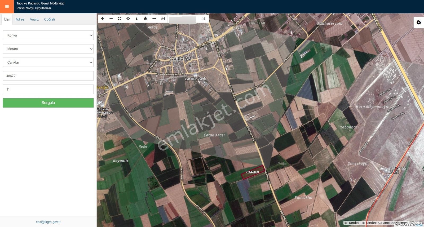Click the Şimşekağılı map label
The height and width of the screenshot is (227, 424).
[x=358, y=164]
